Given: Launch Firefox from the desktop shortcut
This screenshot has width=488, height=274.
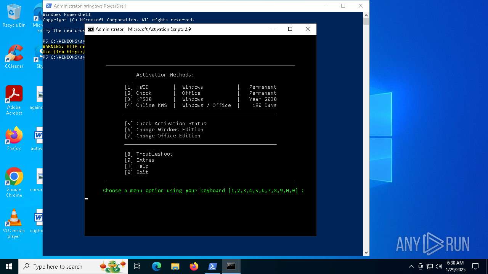Looking at the screenshot, I should [14, 139].
